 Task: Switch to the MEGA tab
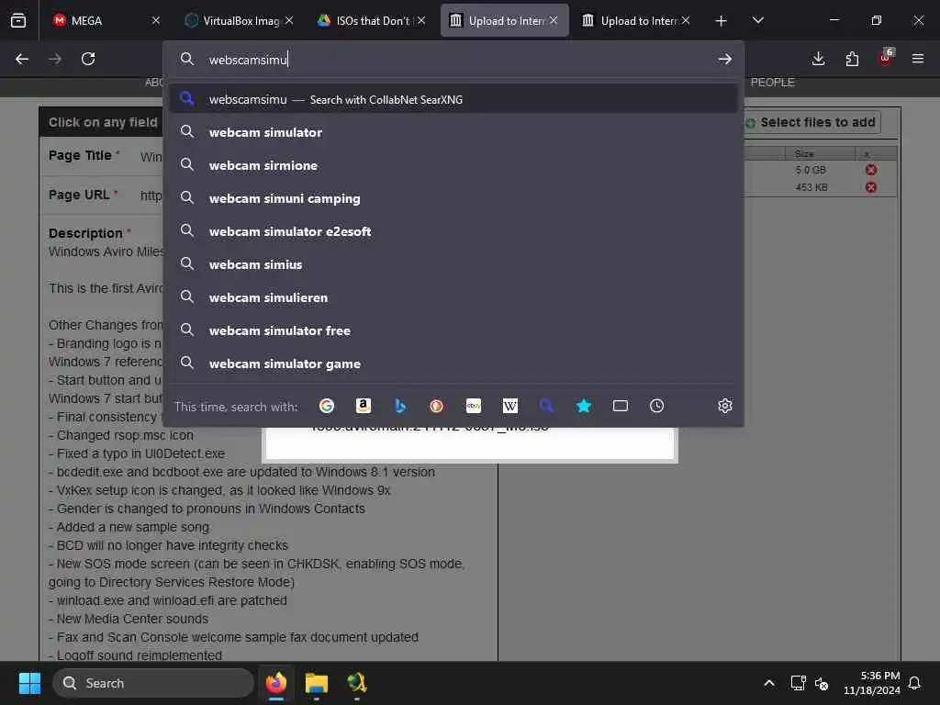105,20
